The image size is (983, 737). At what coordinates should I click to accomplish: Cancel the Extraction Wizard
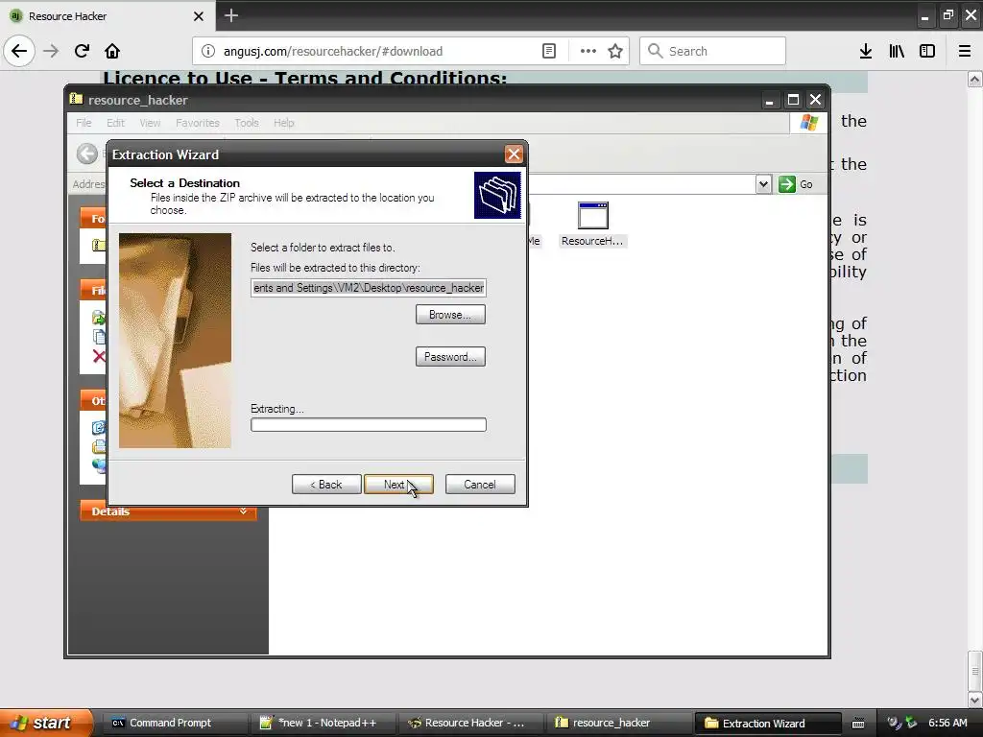(x=480, y=485)
